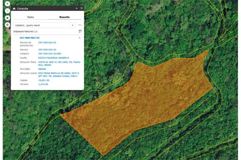
Task: Select result title 347-000-002-33
Action: pyautogui.click(x=29, y=38)
